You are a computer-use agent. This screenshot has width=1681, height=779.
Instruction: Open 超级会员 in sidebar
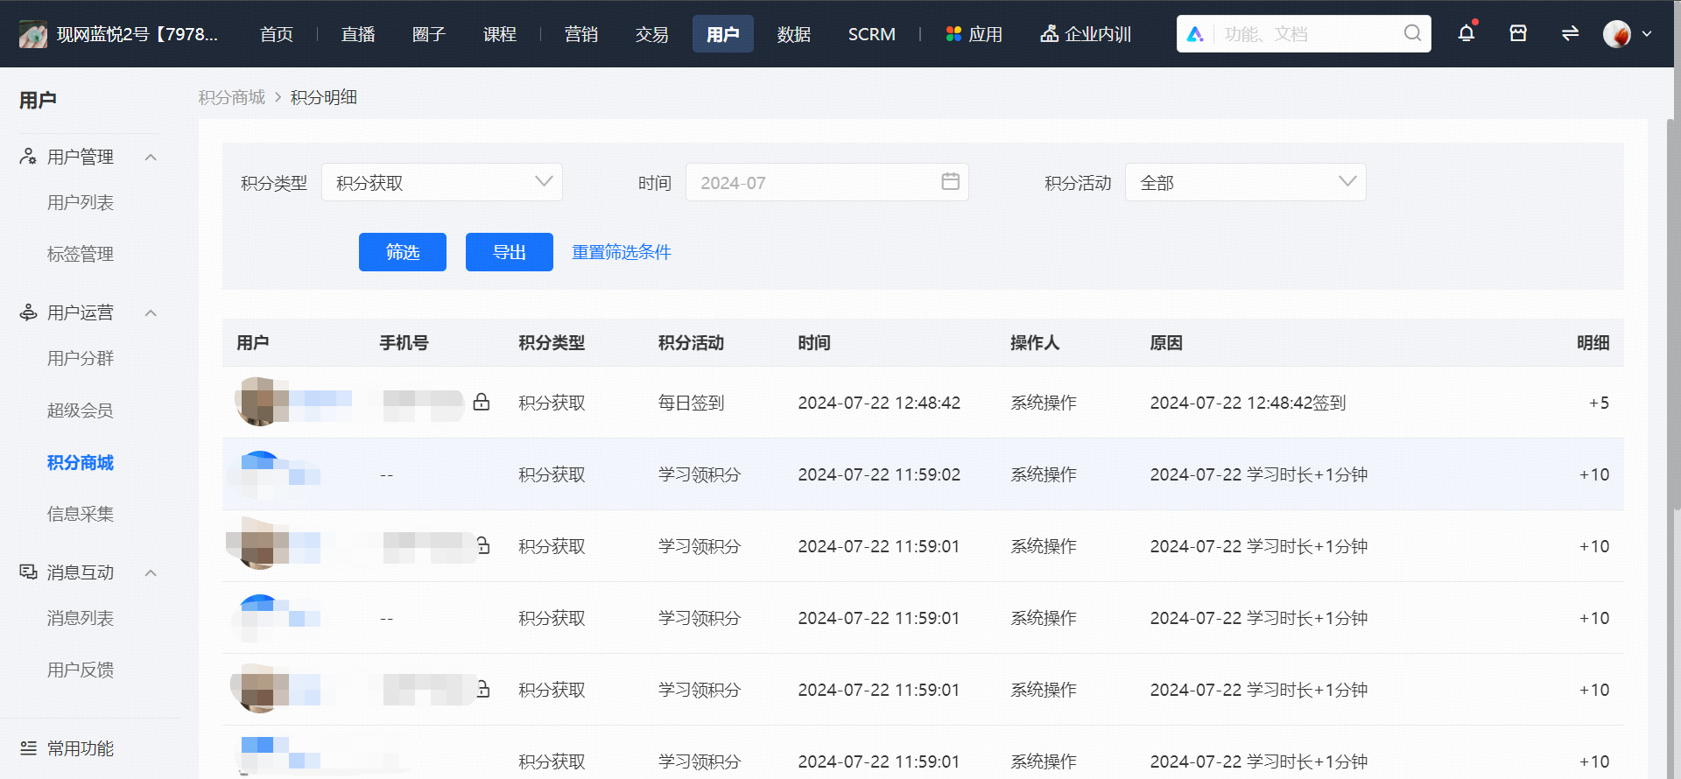pos(81,410)
